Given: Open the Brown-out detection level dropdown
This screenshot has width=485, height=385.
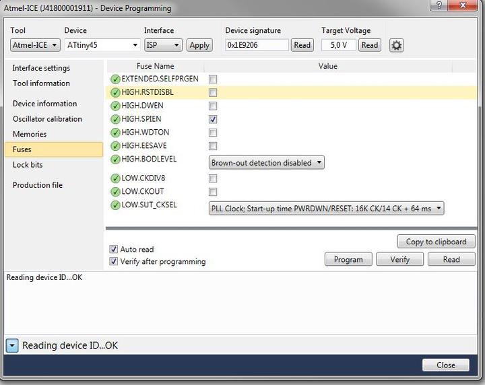Looking at the screenshot, I should pyautogui.click(x=266, y=162).
